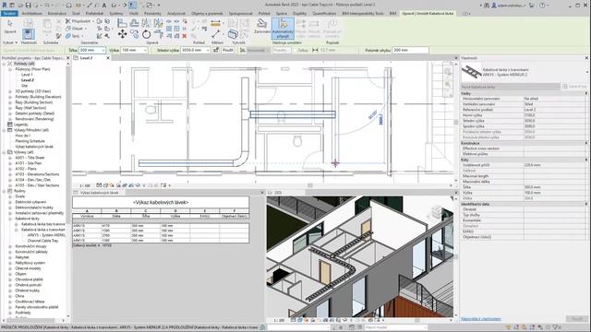The image size is (591, 332).
Task: Click the Použít button on options bar
Action: (x=227, y=50)
